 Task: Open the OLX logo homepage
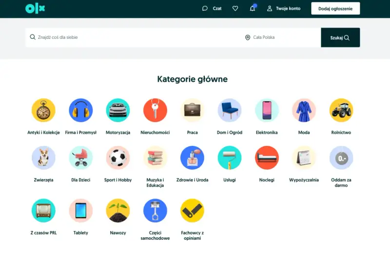click(35, 9)
